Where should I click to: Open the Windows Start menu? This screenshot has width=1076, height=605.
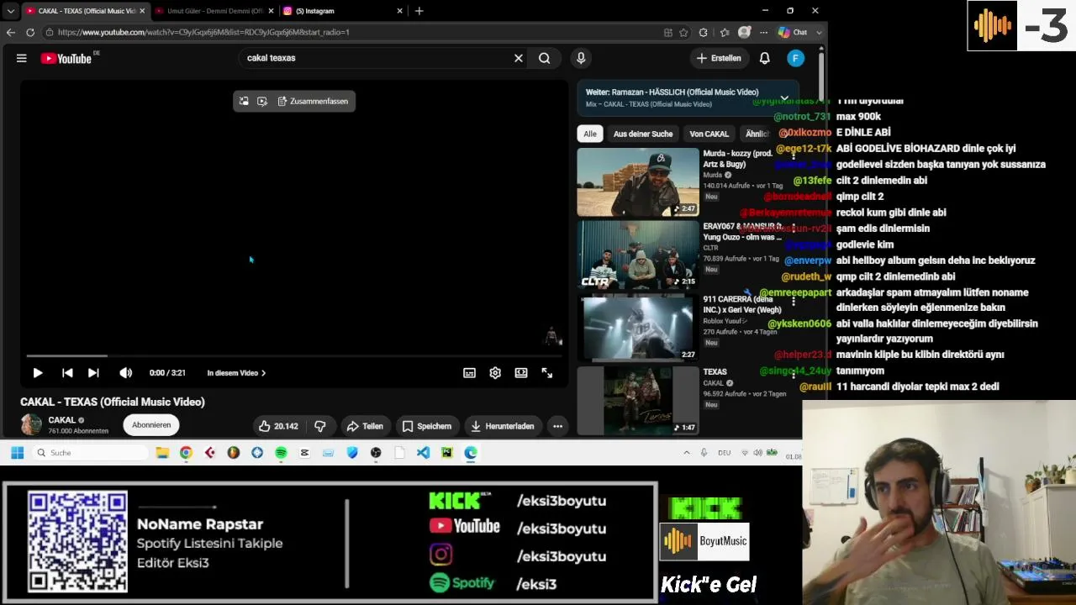point(17,453)
